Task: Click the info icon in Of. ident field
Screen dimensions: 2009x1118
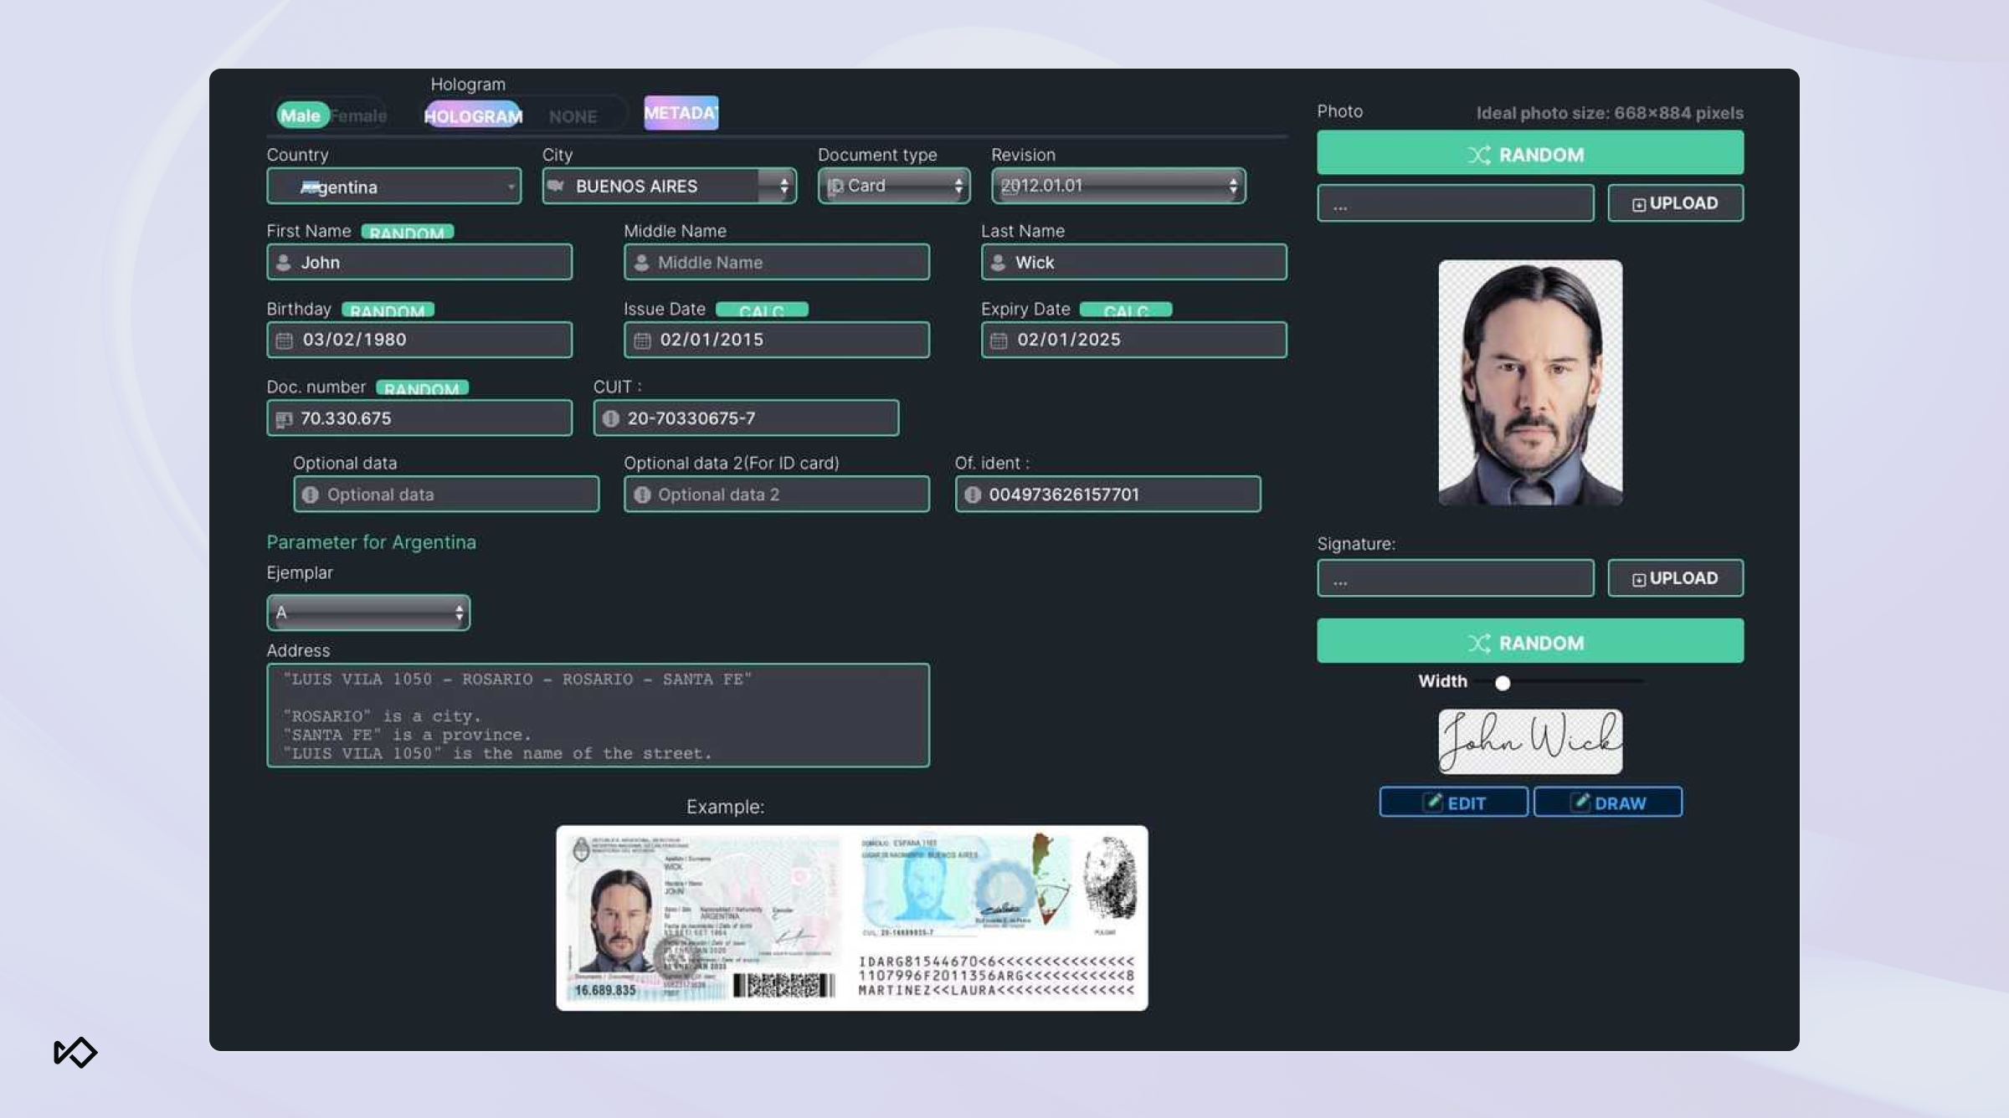Action: 973,495
